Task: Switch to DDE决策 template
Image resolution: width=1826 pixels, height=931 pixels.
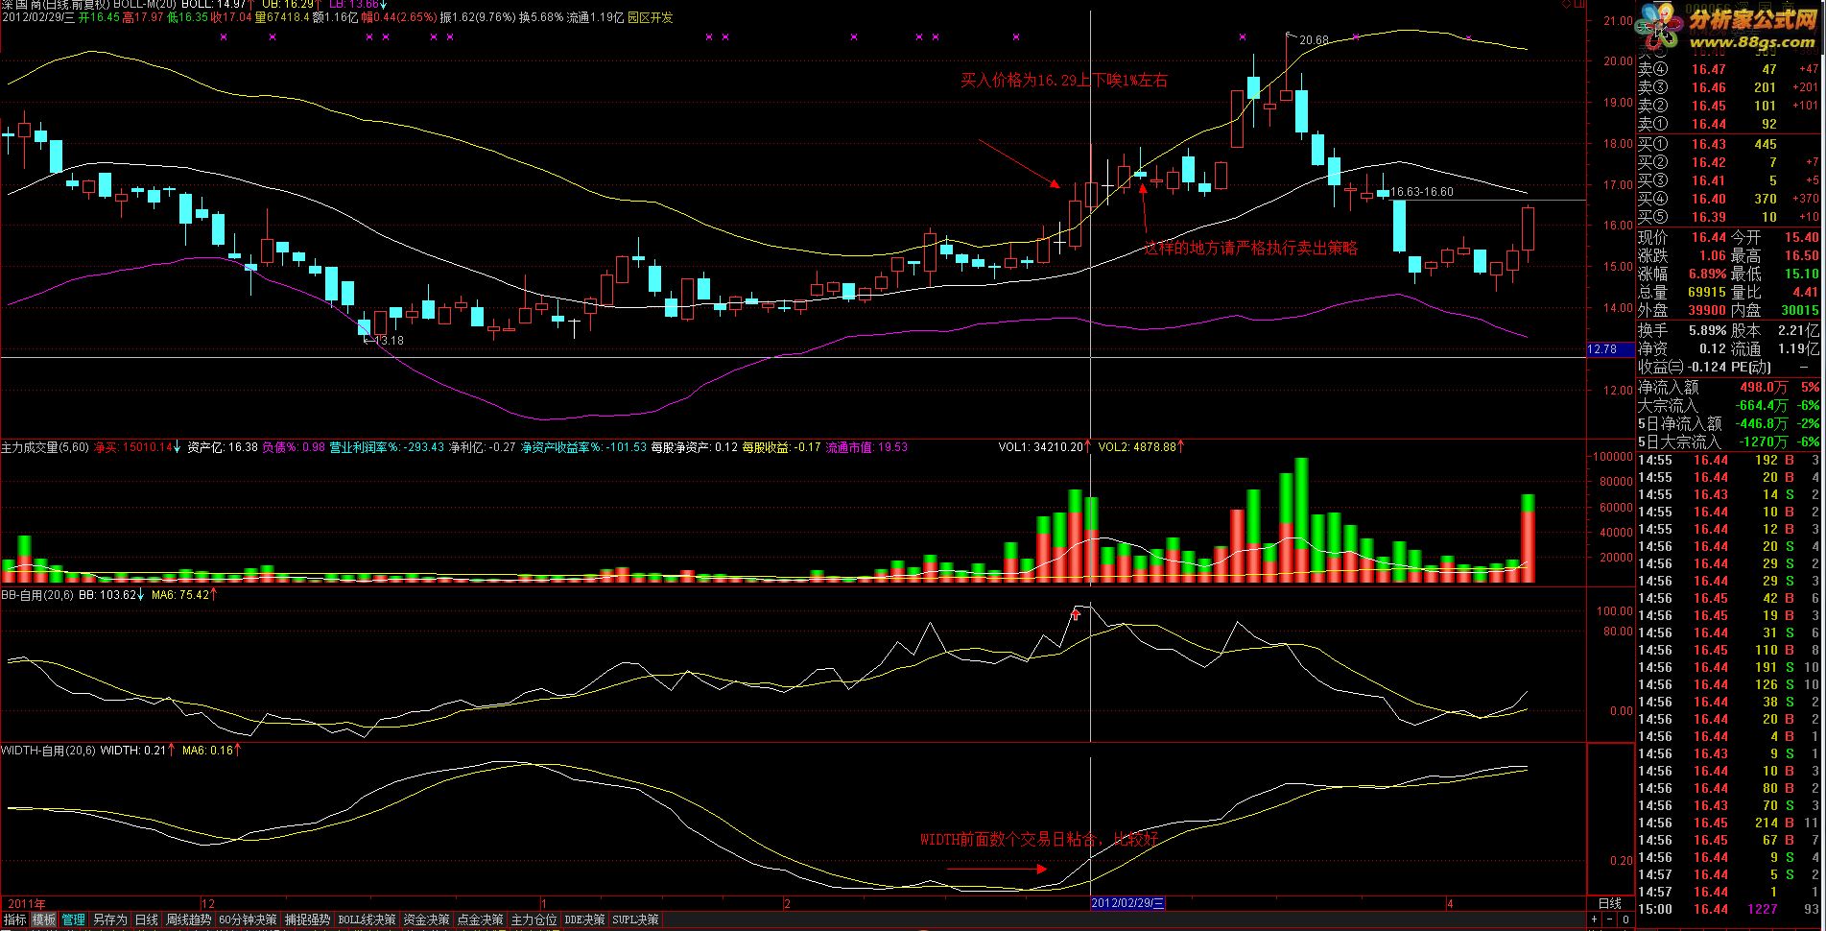Action: [585, 919]
